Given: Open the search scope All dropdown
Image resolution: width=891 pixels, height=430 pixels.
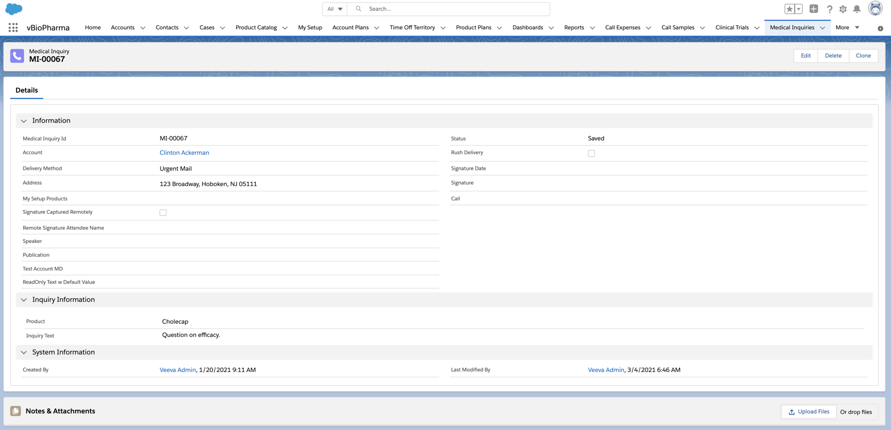Looking at the screenshot, I should click(x=334, y=9).
